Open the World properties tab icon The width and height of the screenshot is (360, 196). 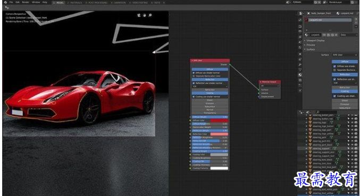coord(300,47)
